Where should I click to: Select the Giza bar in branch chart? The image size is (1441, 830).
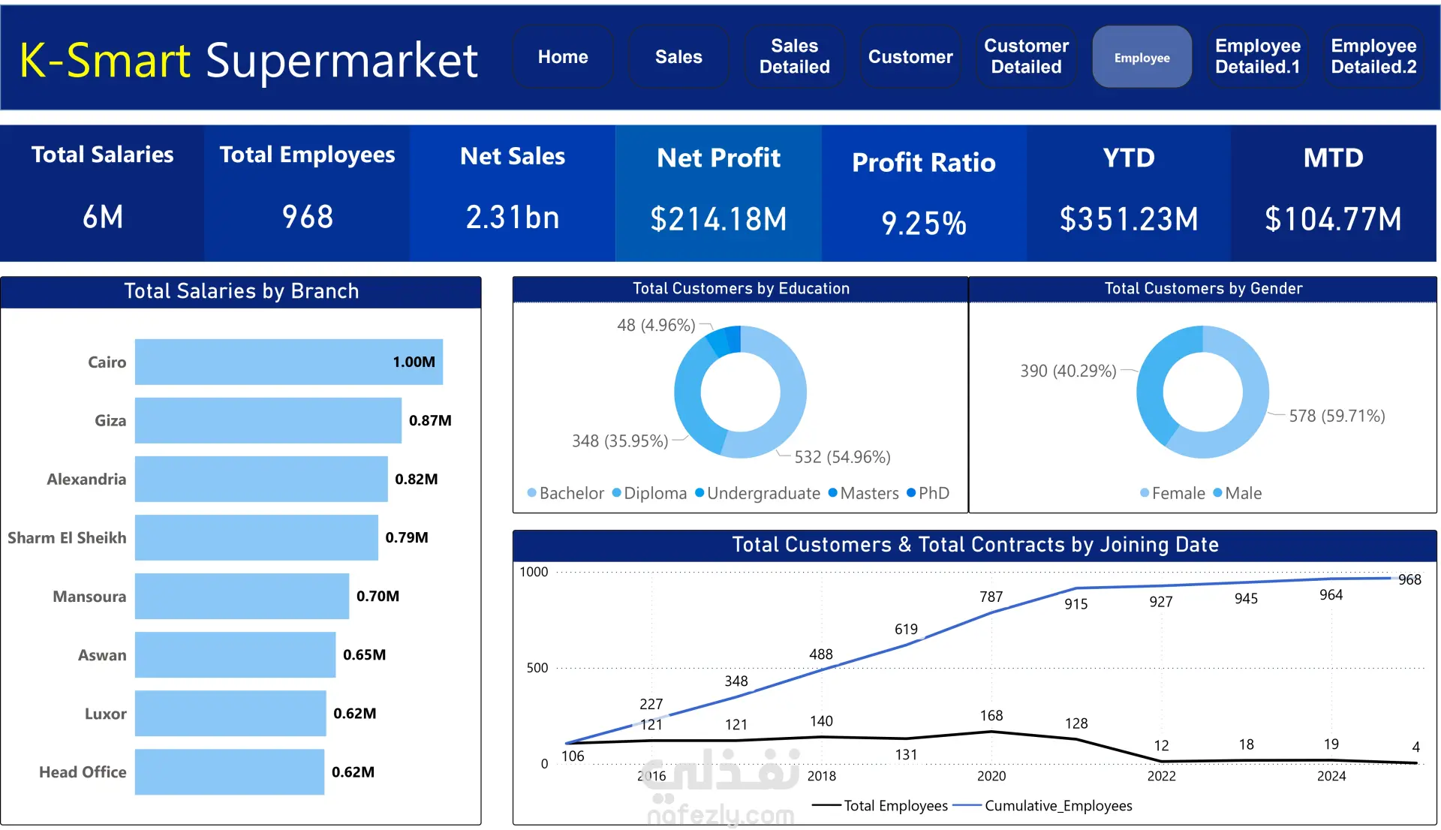coord(268,420)
